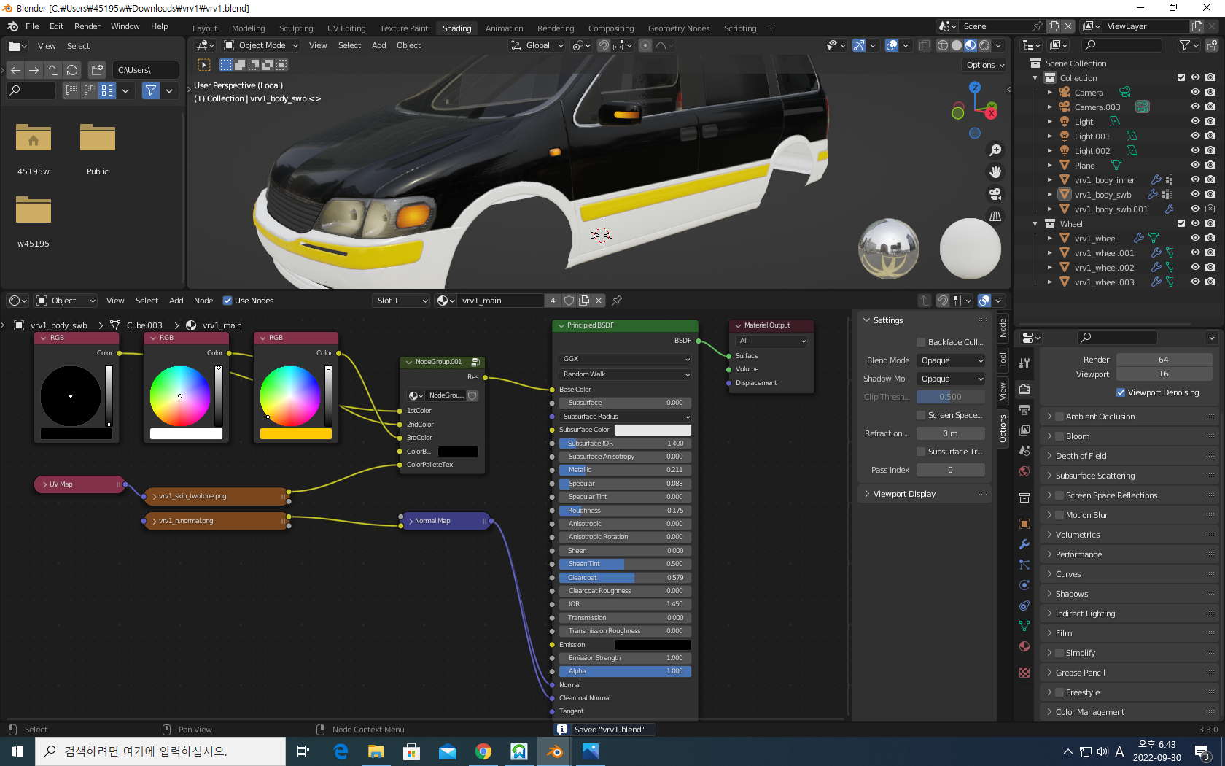Click the zoom magnifier icon in viewport

click(995, 150)
